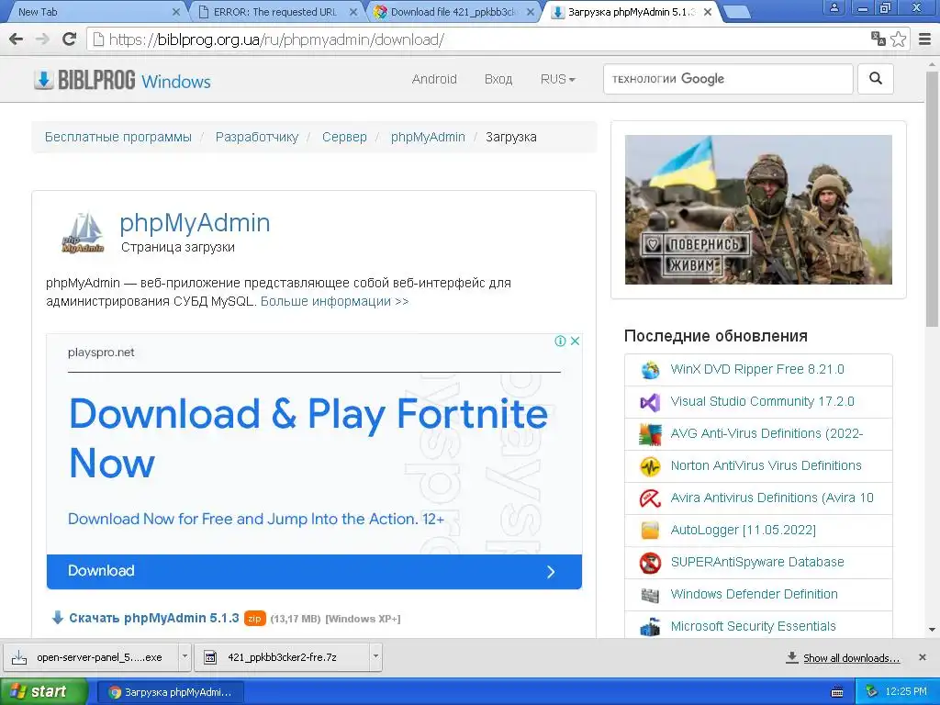Bookmark this page with the star icon
Viewport: 940px width, 705px height.
click(x=898, y=39)
